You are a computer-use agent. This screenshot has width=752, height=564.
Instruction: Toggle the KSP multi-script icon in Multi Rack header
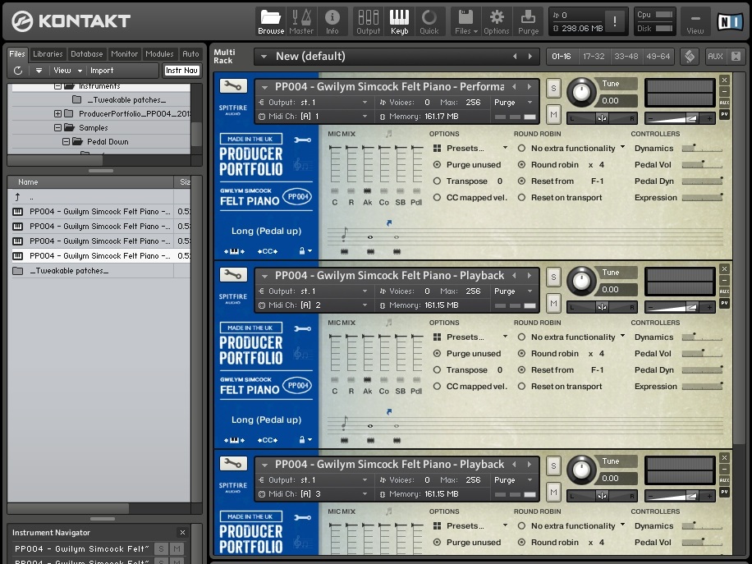[689, 56]
